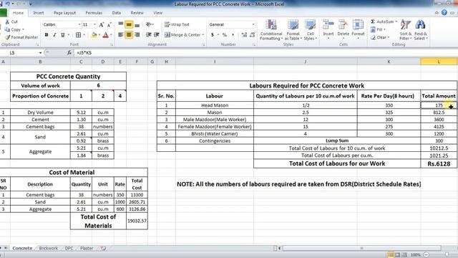Switch to the Insert ribbon tab
Image resolution: width=458 pixels, height=258 pixels.
pos(39,13)
